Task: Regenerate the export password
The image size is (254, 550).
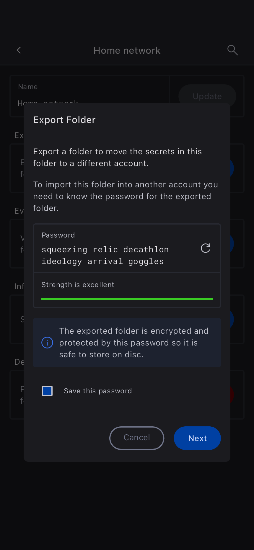Action: [206, 248]
